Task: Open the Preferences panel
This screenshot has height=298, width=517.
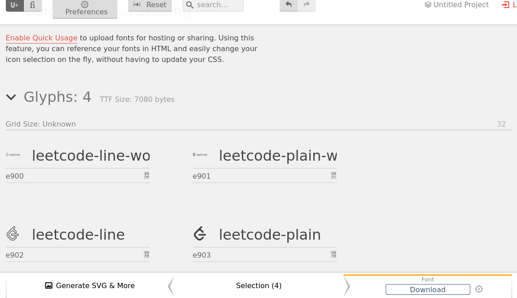Action: pos(85,9)
